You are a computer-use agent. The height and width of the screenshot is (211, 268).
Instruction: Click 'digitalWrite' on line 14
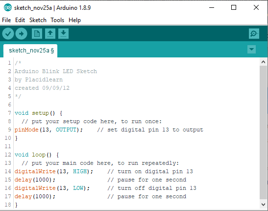(x=35, y=171)
